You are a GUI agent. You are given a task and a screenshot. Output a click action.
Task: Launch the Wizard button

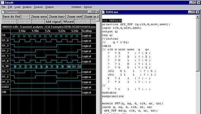[68, 22]
